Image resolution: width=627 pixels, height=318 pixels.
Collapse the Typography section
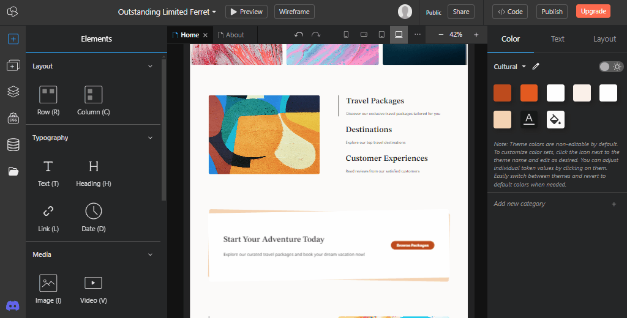coord(150,138)
